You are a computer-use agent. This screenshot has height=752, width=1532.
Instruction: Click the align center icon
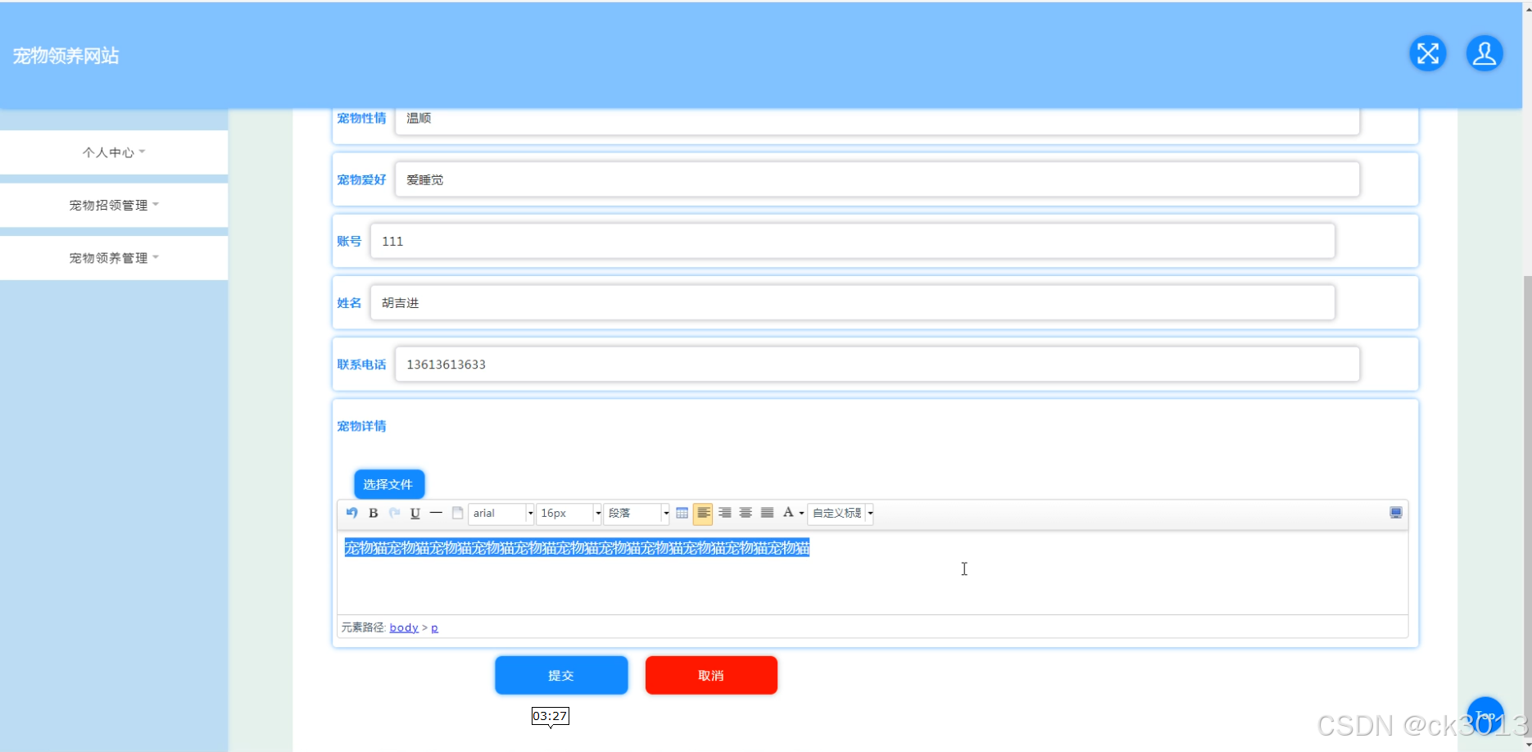coord(746,513)
